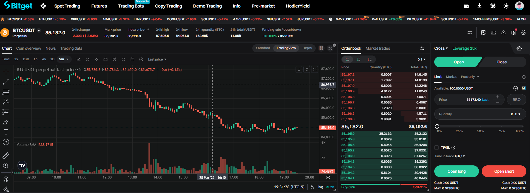Click the Open long button
The height and width of the screenshot is (193, 530).
(x=457, y=171)
